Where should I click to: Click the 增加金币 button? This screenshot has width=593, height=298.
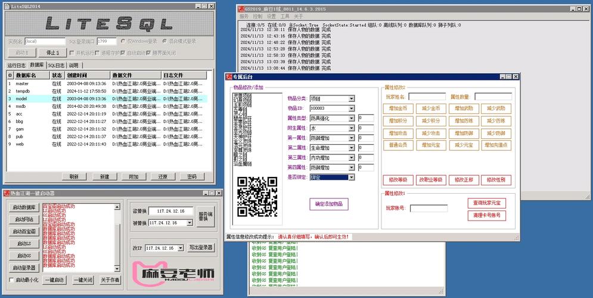398,108
